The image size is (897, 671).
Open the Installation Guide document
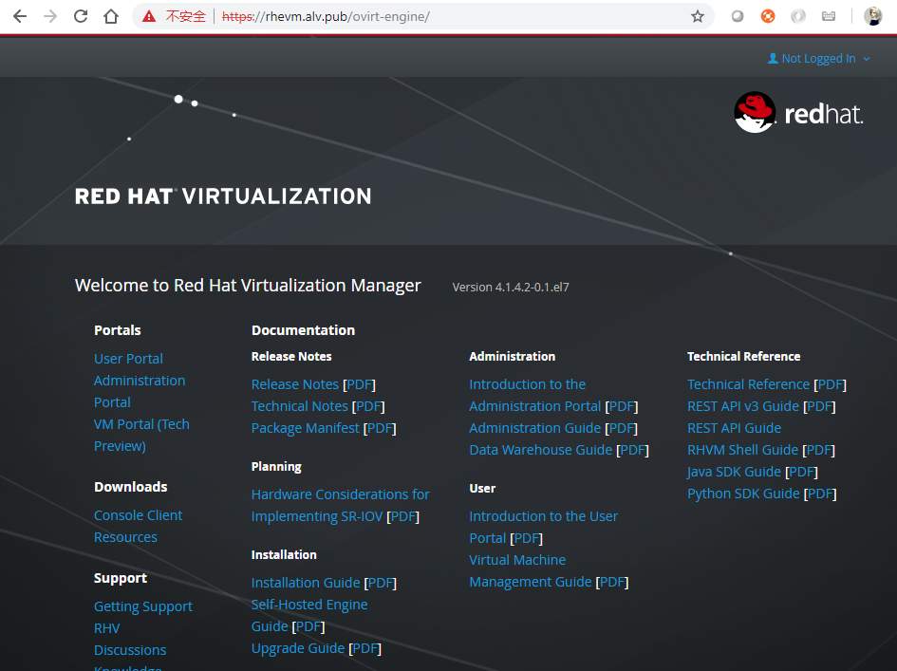[306, 583]
